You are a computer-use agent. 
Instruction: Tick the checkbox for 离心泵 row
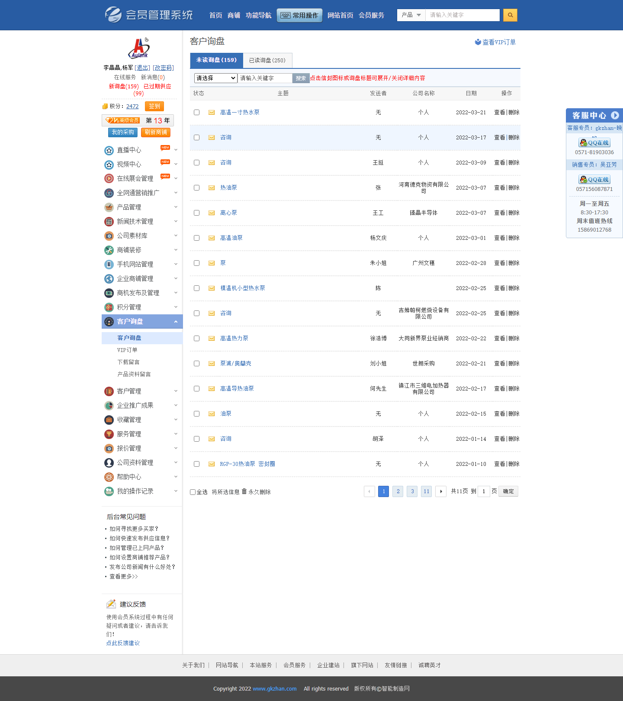[x=197, y=213]
